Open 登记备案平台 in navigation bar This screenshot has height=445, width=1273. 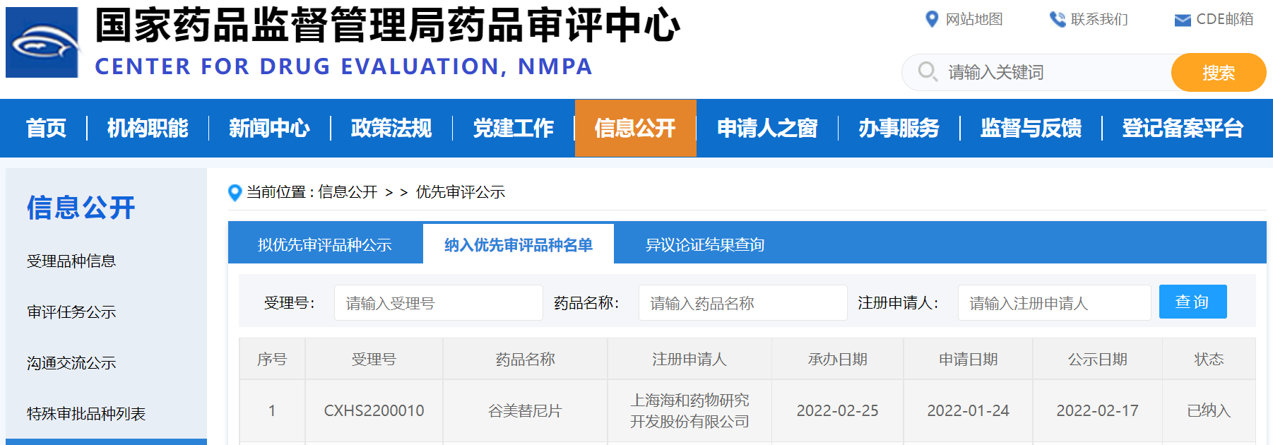[1182, 128]
